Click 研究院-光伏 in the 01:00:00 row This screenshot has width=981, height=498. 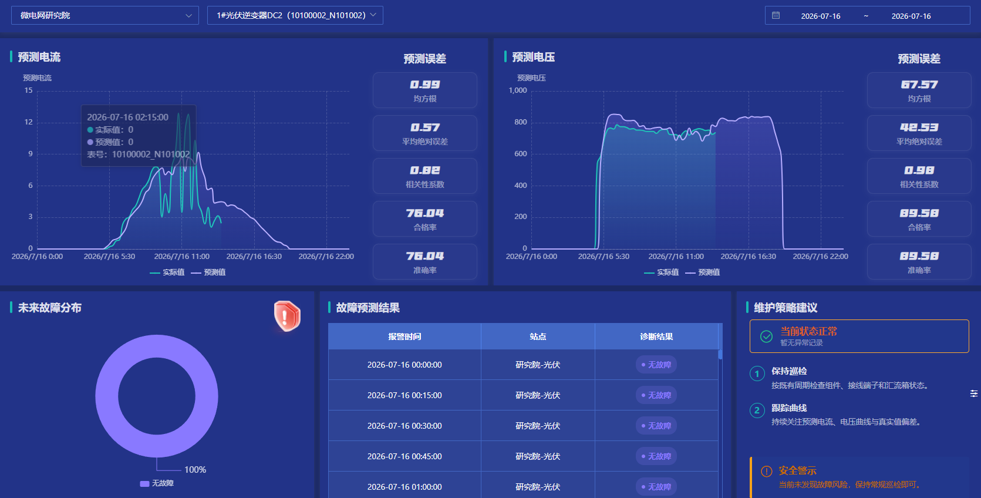538,487
